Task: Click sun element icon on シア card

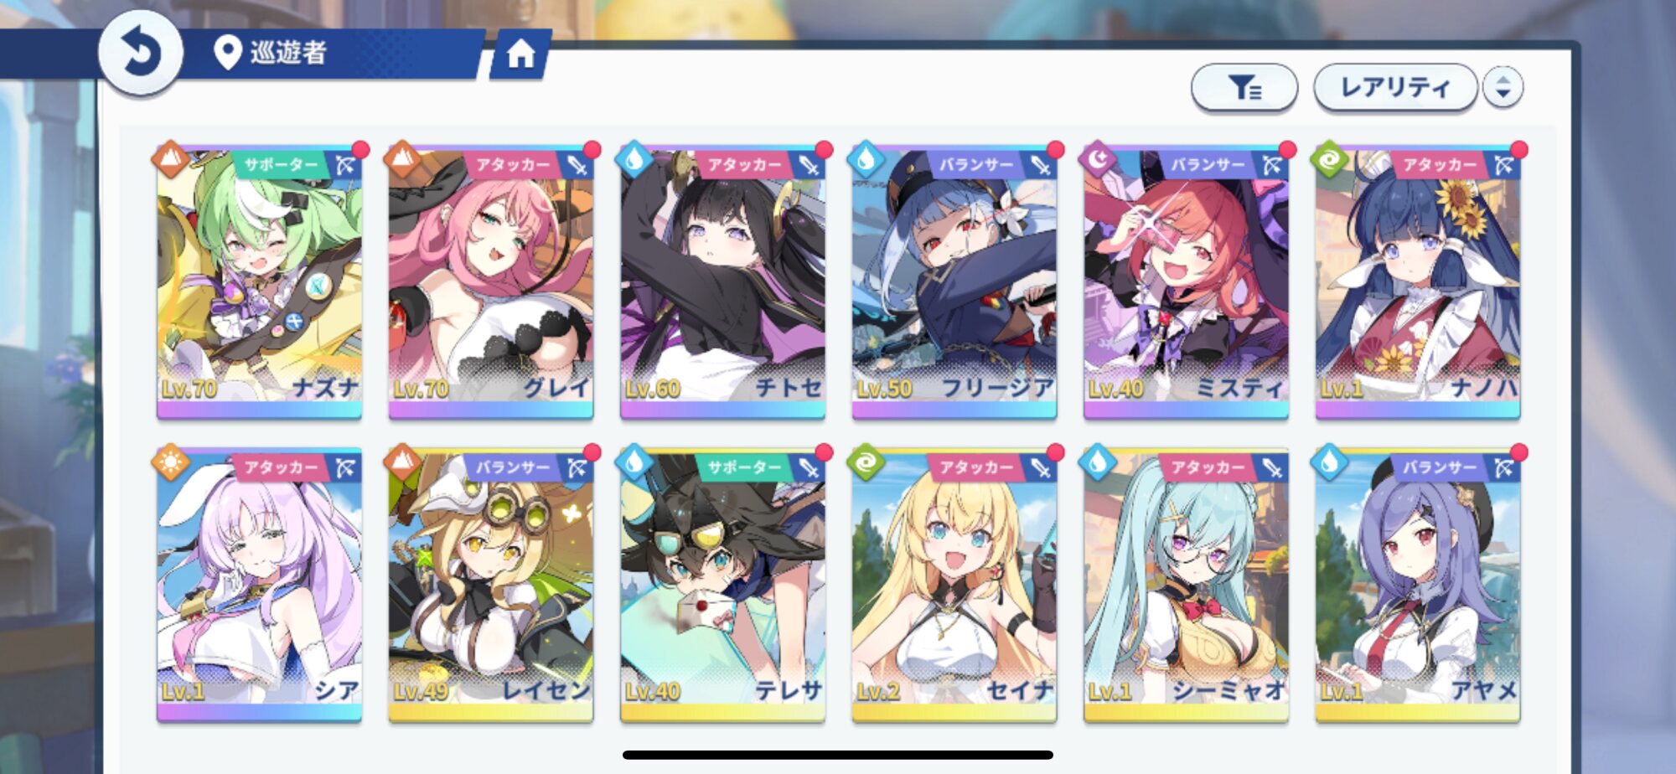Action: coord(171,462)
